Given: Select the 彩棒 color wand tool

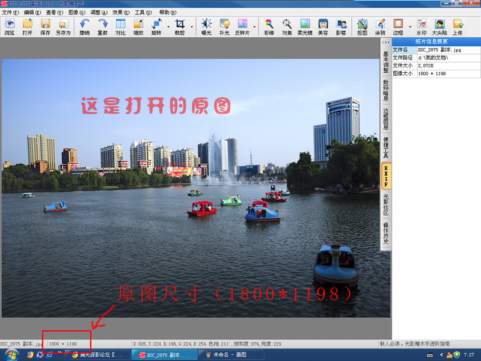Looking at the screenshot, I should pyautogui.click(x=269, y=26).
